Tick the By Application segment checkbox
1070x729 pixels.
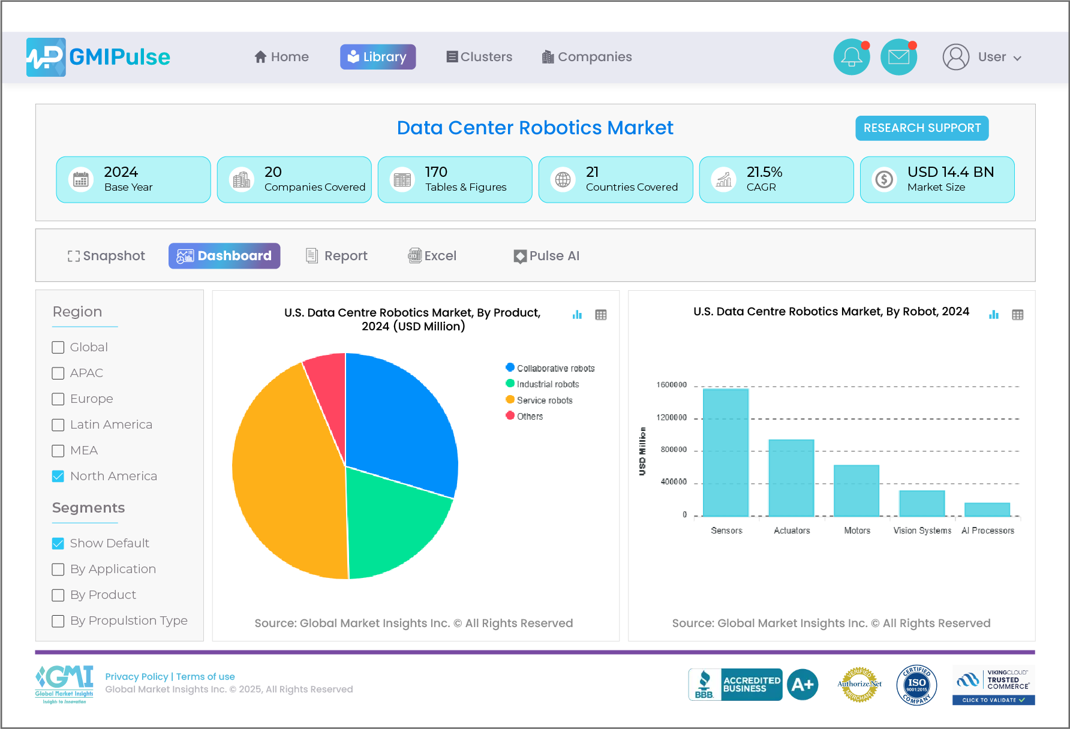(58, 569)
